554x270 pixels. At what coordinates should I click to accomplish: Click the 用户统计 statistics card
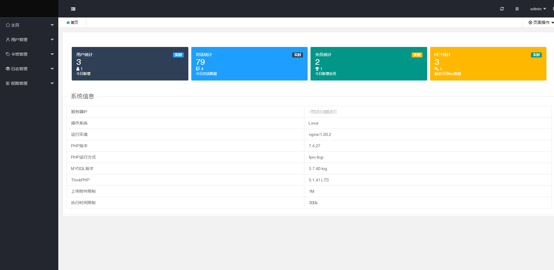(130, 64)
